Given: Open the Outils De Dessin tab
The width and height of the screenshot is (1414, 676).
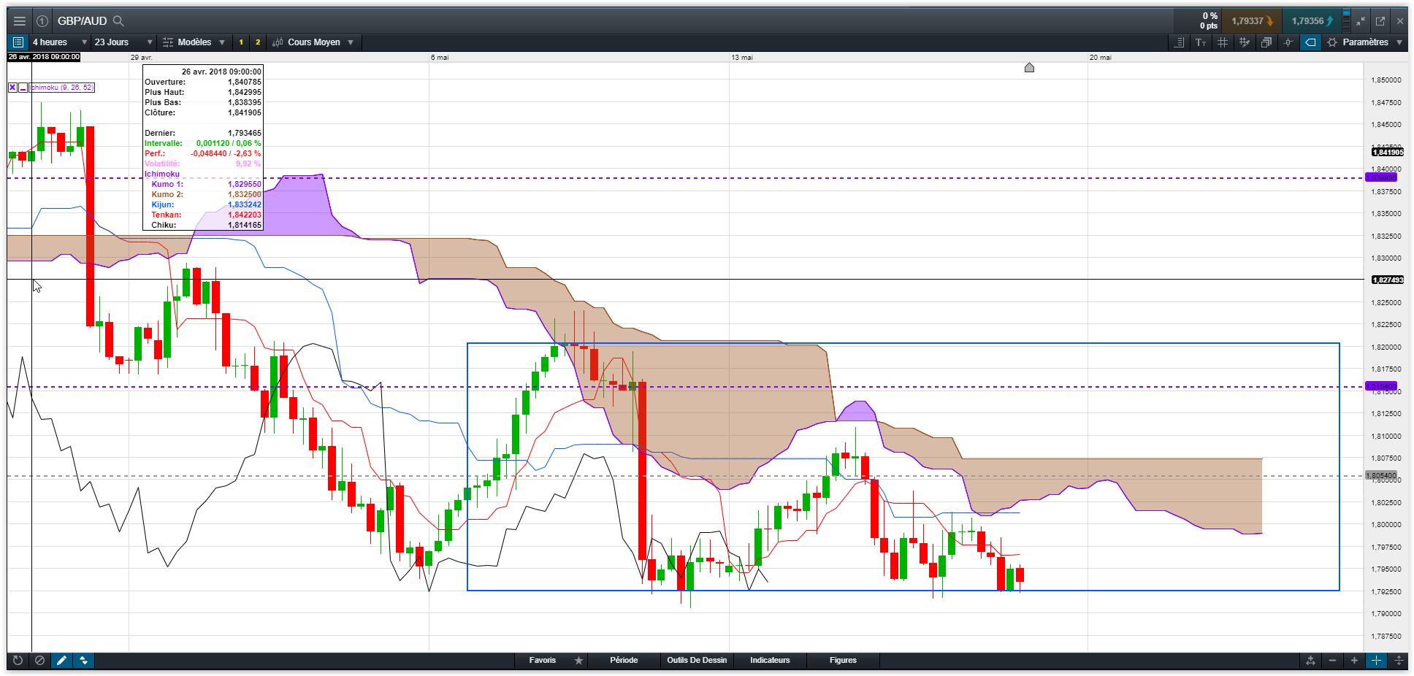Looking at the screenshot, I should tap(697, 660).
